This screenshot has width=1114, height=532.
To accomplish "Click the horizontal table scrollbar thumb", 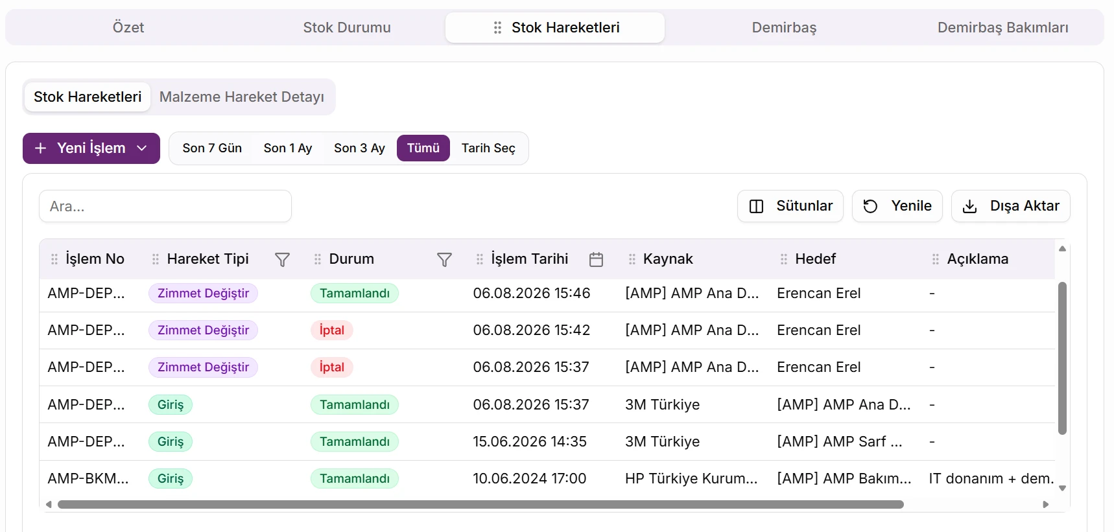I will [x=480, y=504].
